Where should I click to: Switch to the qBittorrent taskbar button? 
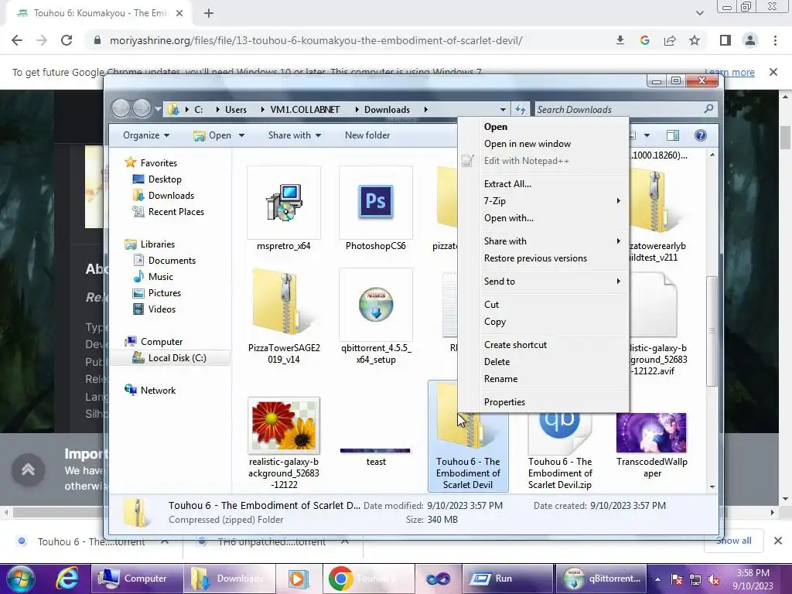(x=601, y=579)
